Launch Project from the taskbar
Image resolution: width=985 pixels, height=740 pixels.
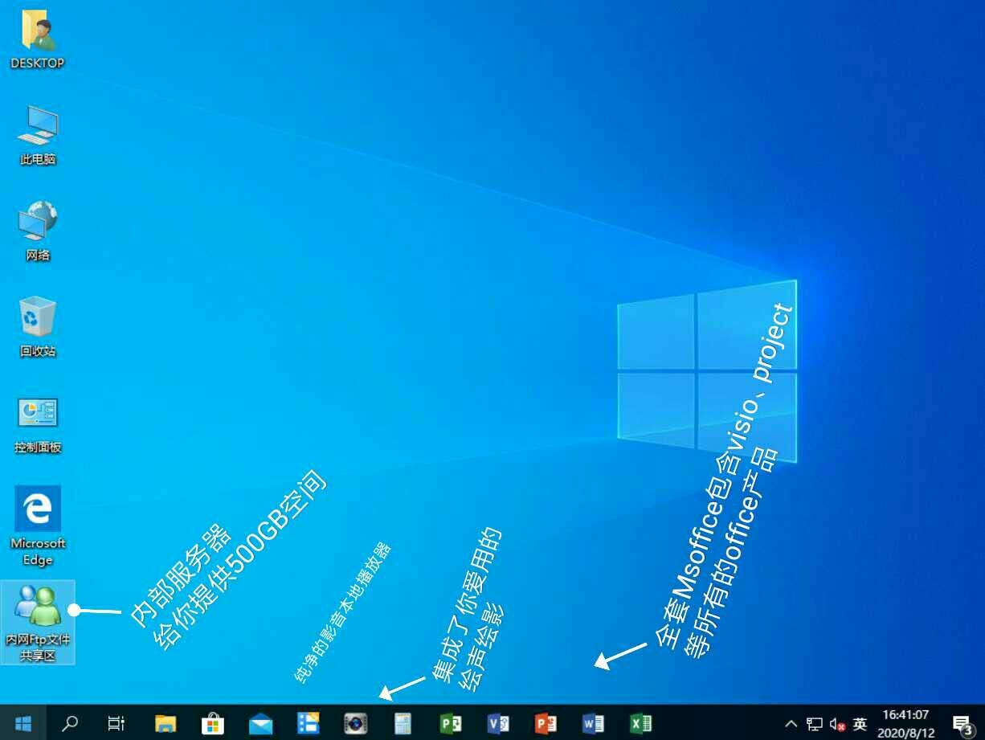coord(451,723)
